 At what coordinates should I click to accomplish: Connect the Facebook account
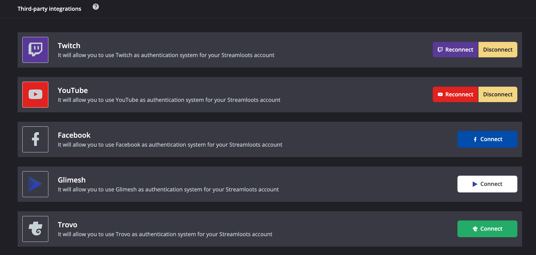[487, 139]
